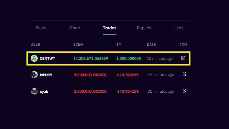Viewport: 229px width, 129px height.
Task: Click CENTWT user avatar
Action: [x=34, y=58]
